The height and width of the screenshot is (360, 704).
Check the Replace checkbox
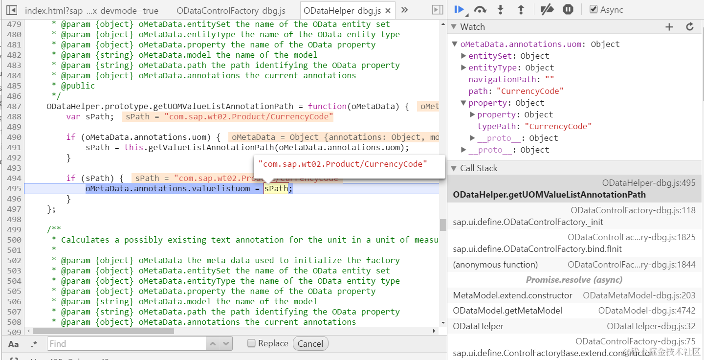click(x=251, y=343)
